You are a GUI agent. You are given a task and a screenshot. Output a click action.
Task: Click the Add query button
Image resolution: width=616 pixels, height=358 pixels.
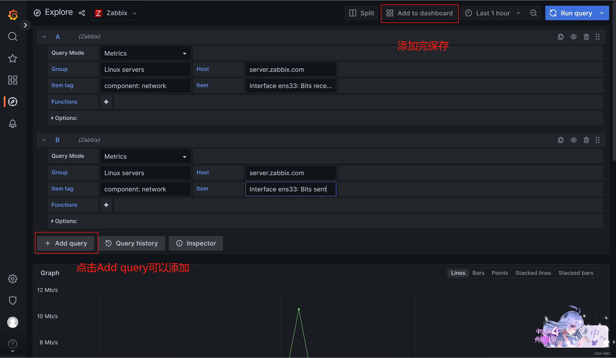66,243
